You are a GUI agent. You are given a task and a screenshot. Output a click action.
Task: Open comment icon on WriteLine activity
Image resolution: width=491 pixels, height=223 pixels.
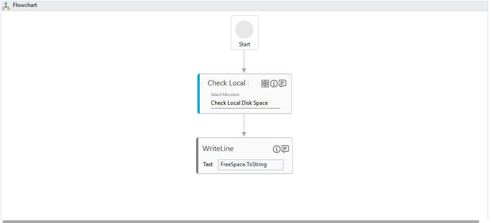(285, 149)
